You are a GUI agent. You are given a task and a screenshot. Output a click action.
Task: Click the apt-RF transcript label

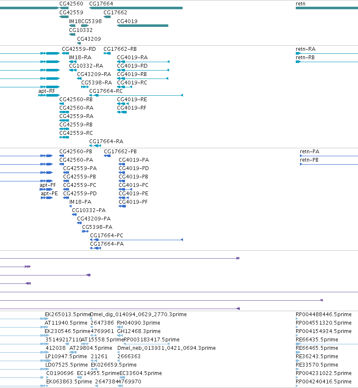[x=47, y=91]
